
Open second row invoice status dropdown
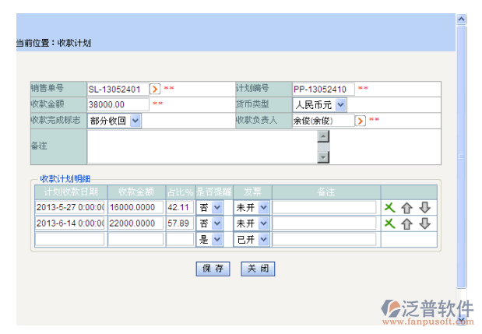263,223
